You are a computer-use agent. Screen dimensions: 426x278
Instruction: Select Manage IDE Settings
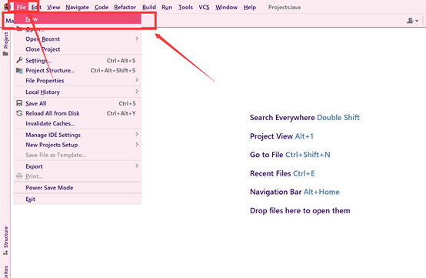78,135
